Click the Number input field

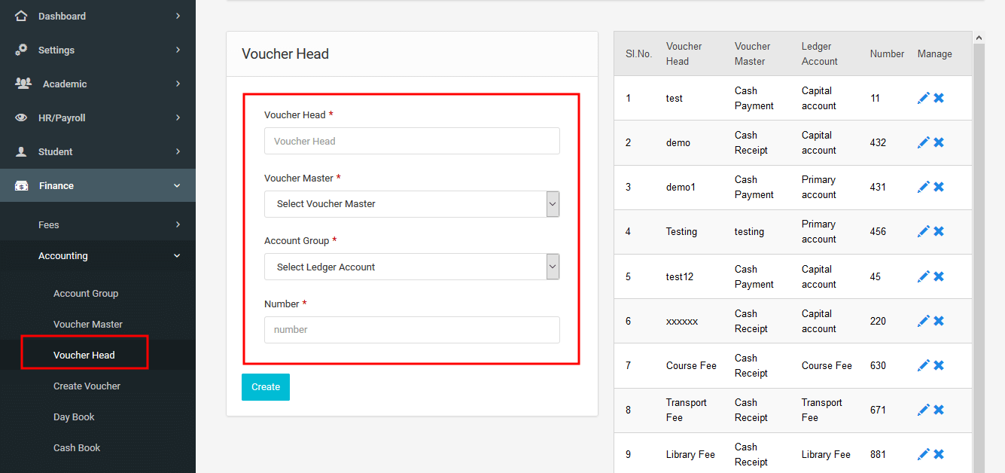(412, 330)
